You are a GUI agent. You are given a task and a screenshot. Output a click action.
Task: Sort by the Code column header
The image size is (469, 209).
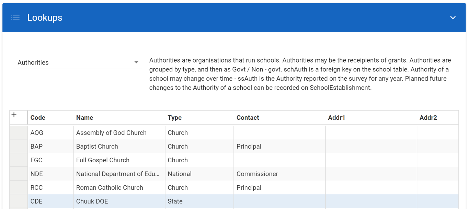pos(38,118)
